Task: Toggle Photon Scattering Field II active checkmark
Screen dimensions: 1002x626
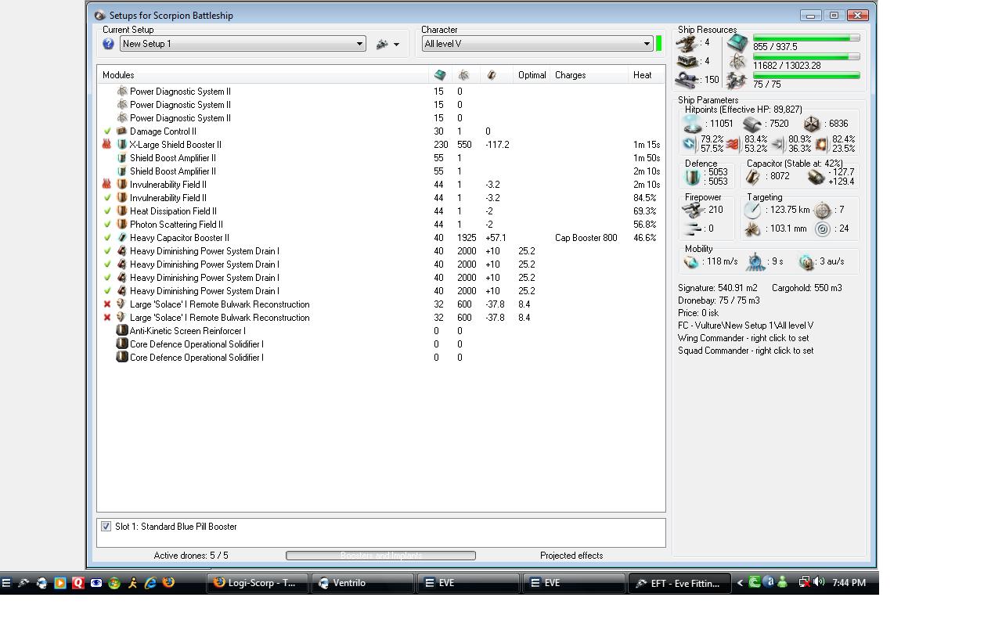Action: click(107, 225)
